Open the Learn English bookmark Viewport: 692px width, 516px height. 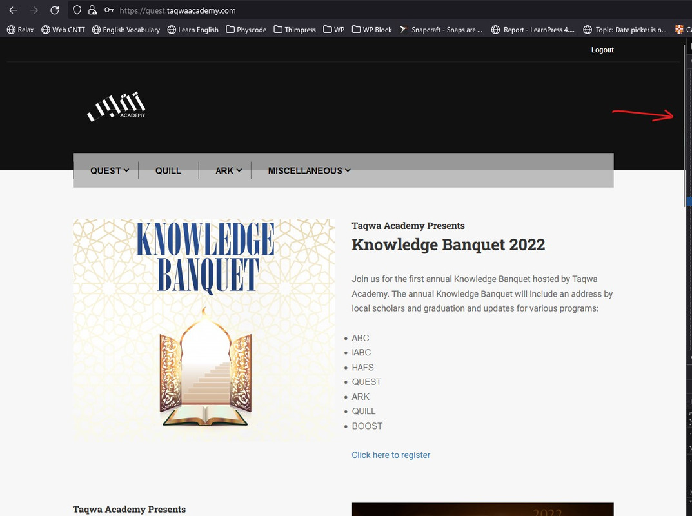pos(193,30)
